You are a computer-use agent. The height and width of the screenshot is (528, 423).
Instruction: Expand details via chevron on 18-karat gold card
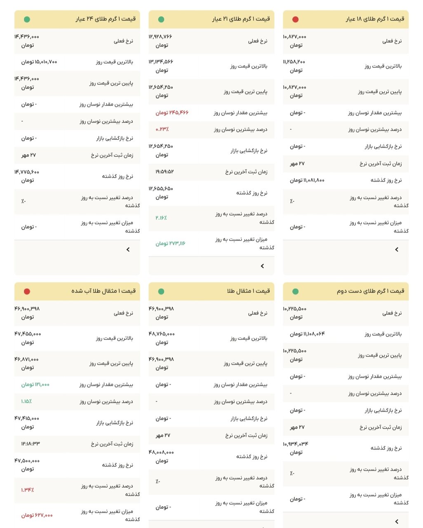(396, 249)
